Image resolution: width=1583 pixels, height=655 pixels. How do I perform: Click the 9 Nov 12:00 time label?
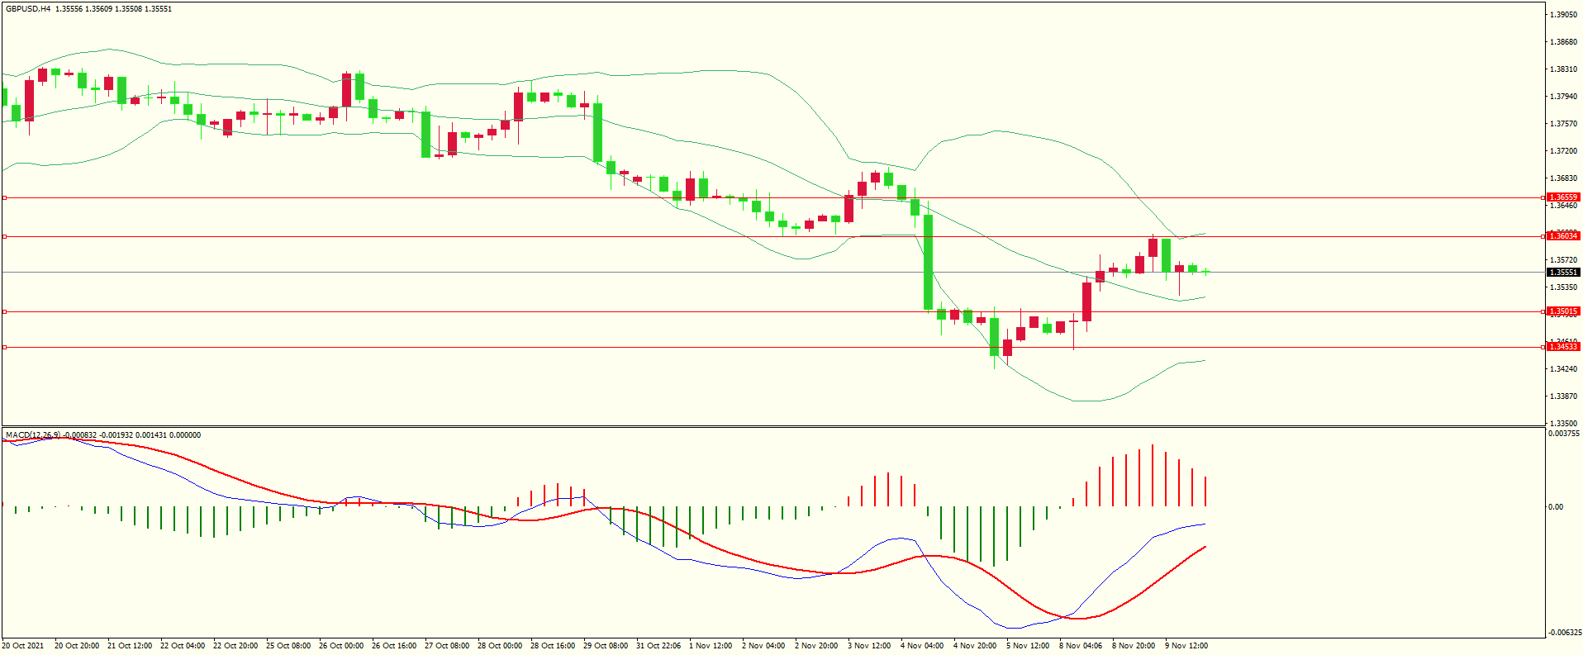tap(1186, 646)
